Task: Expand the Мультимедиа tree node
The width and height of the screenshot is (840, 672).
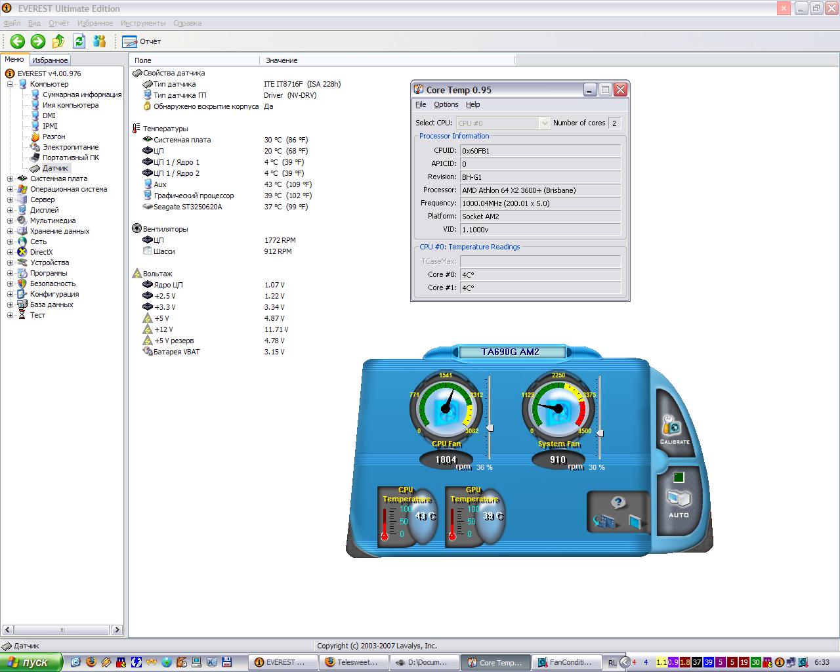Action: point(10,220)
